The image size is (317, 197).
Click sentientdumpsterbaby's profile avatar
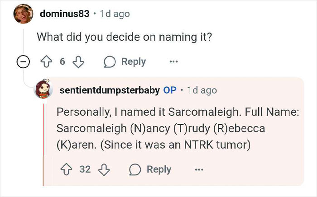[x=46, y=90]
